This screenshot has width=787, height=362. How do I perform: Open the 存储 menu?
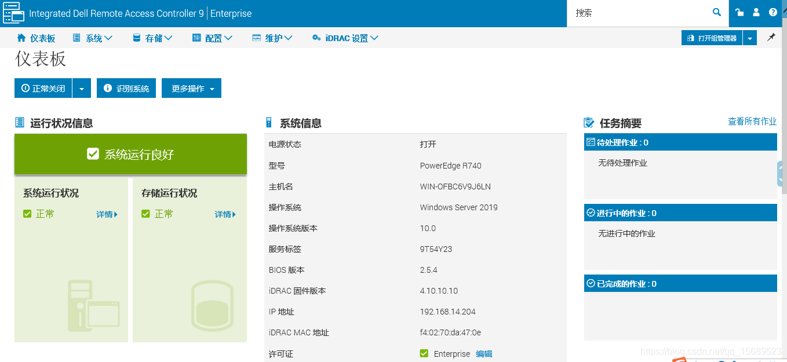coord(152,37)
